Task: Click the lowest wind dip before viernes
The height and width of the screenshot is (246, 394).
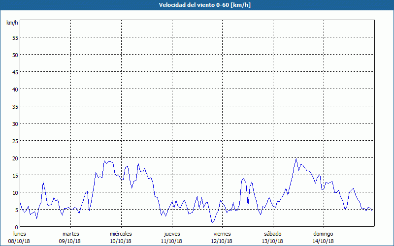Action: coord(212,223)
